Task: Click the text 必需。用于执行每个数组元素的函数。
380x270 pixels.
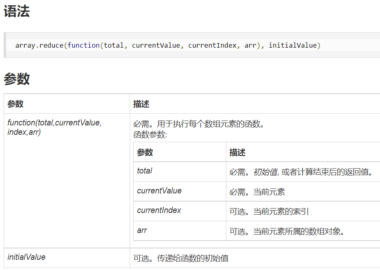Action: (199, 124)
